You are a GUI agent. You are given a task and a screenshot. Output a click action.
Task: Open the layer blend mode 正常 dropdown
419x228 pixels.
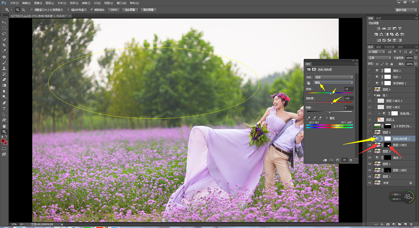coord(380,58)
